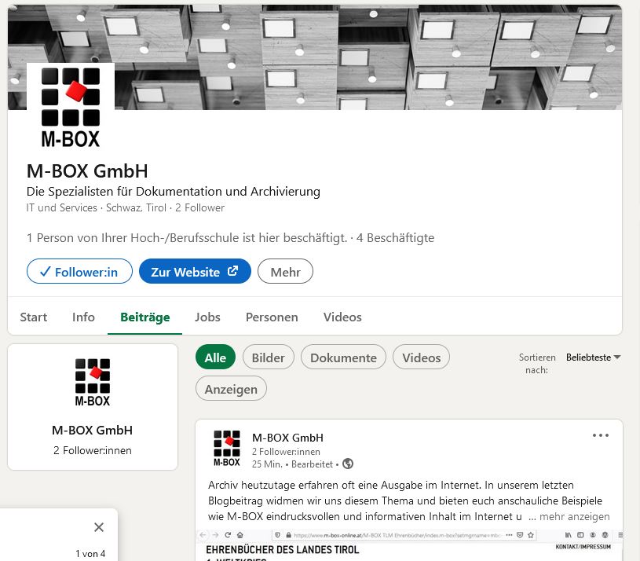Screen dimensions: 640x561
Task: Click the Mehr button
Action: [285, 272]
